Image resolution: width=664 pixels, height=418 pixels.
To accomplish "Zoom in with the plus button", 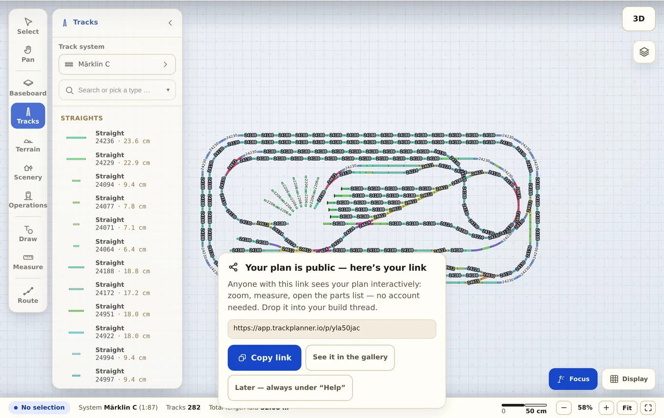I will coord(606,408).
